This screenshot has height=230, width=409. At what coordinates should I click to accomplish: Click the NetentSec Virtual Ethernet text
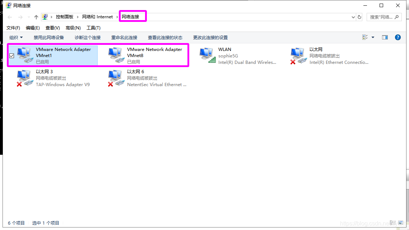[x=157, y=84]
